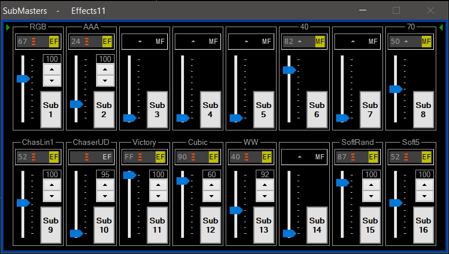This screenshot has height=254, width=449.
Task: Toggle the MF indicator on submaster 8
Action: 426,42
